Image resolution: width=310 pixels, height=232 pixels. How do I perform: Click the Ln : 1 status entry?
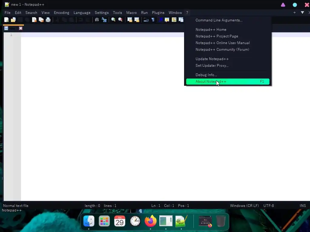click(x=156, y=205)
